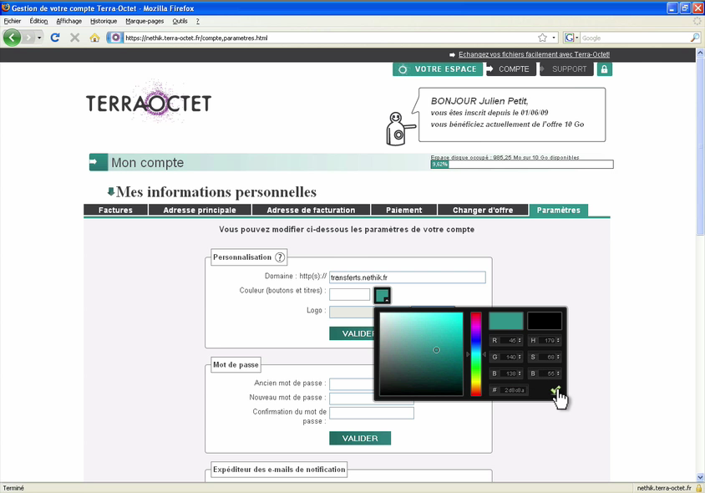Viewport: 705px width, 493px height.
Task: Click the black previous color swatch
Action: click(545, 321)
